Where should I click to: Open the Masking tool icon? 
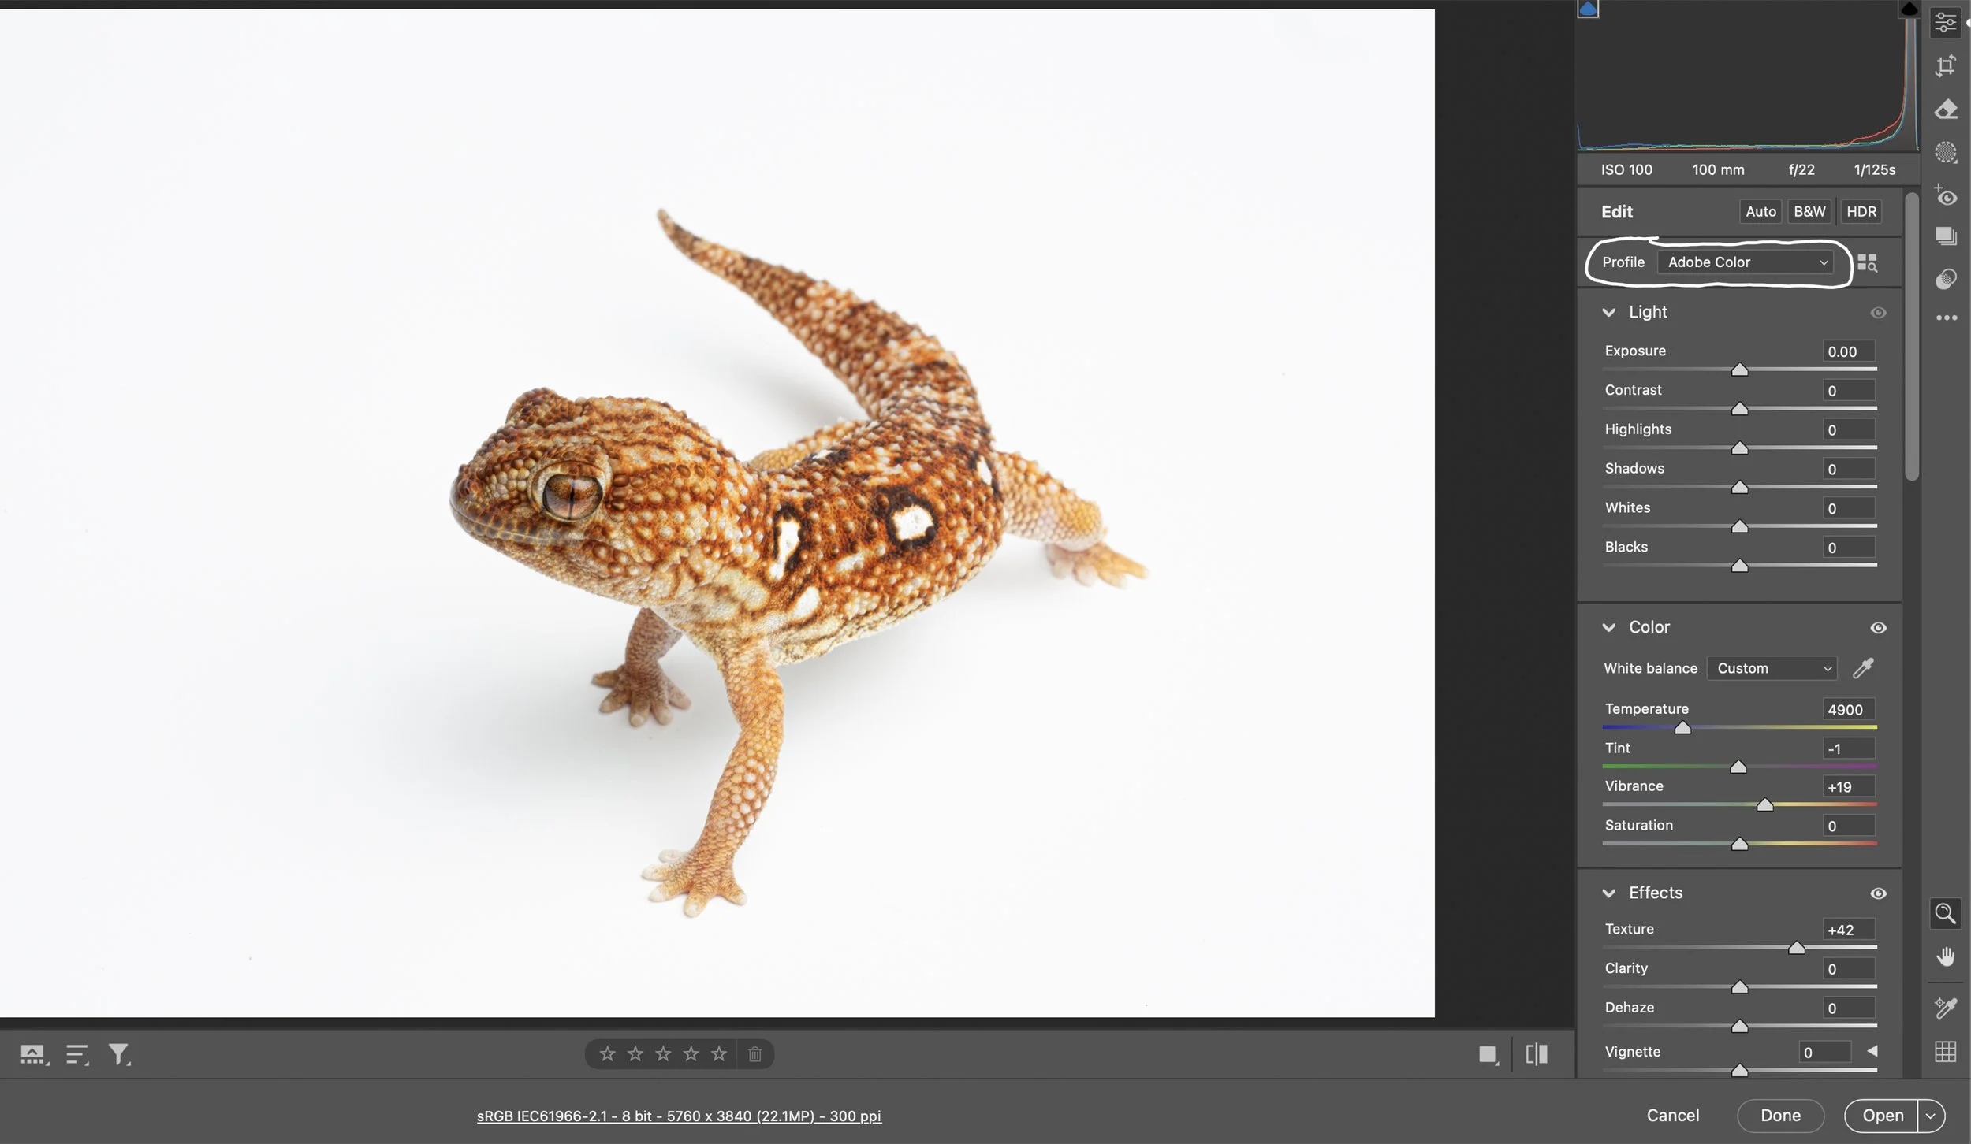(1945, 153)
